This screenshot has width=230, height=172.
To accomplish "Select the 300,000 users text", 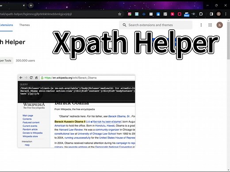I will pyautogui.click(x=25, y=60).
